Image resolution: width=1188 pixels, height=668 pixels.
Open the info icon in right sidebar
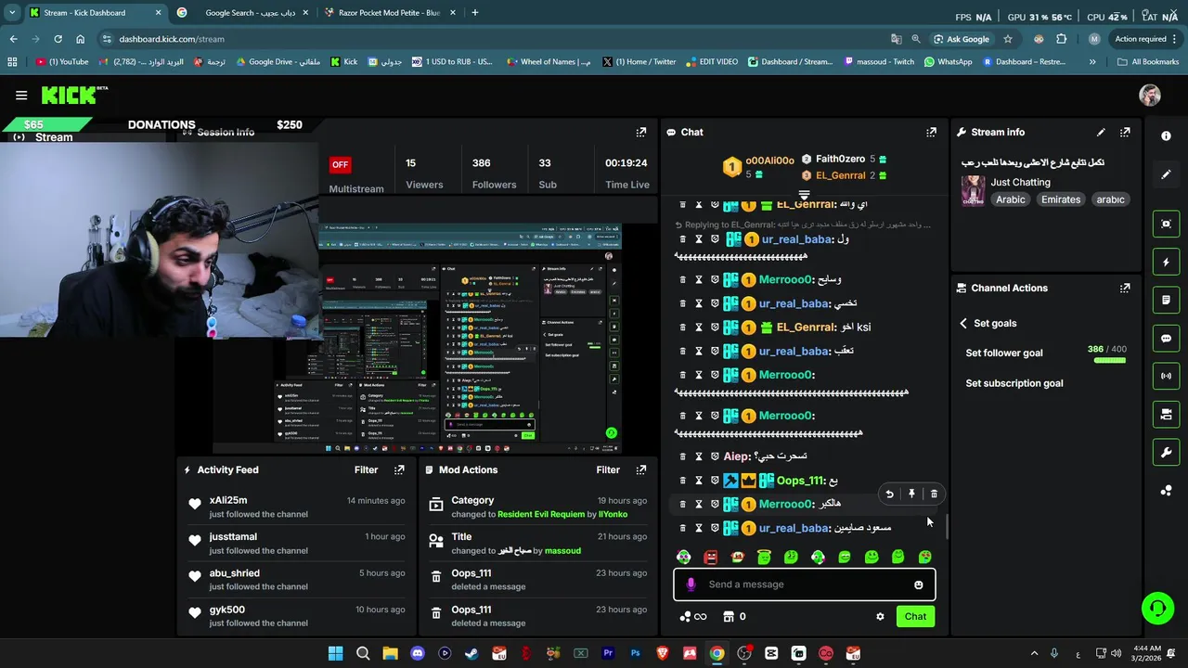click(1166, 135)
